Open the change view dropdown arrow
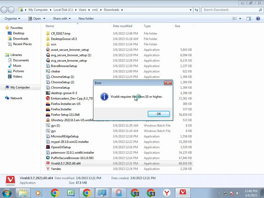Screen dimensions: 264x198 coord(240,19)
